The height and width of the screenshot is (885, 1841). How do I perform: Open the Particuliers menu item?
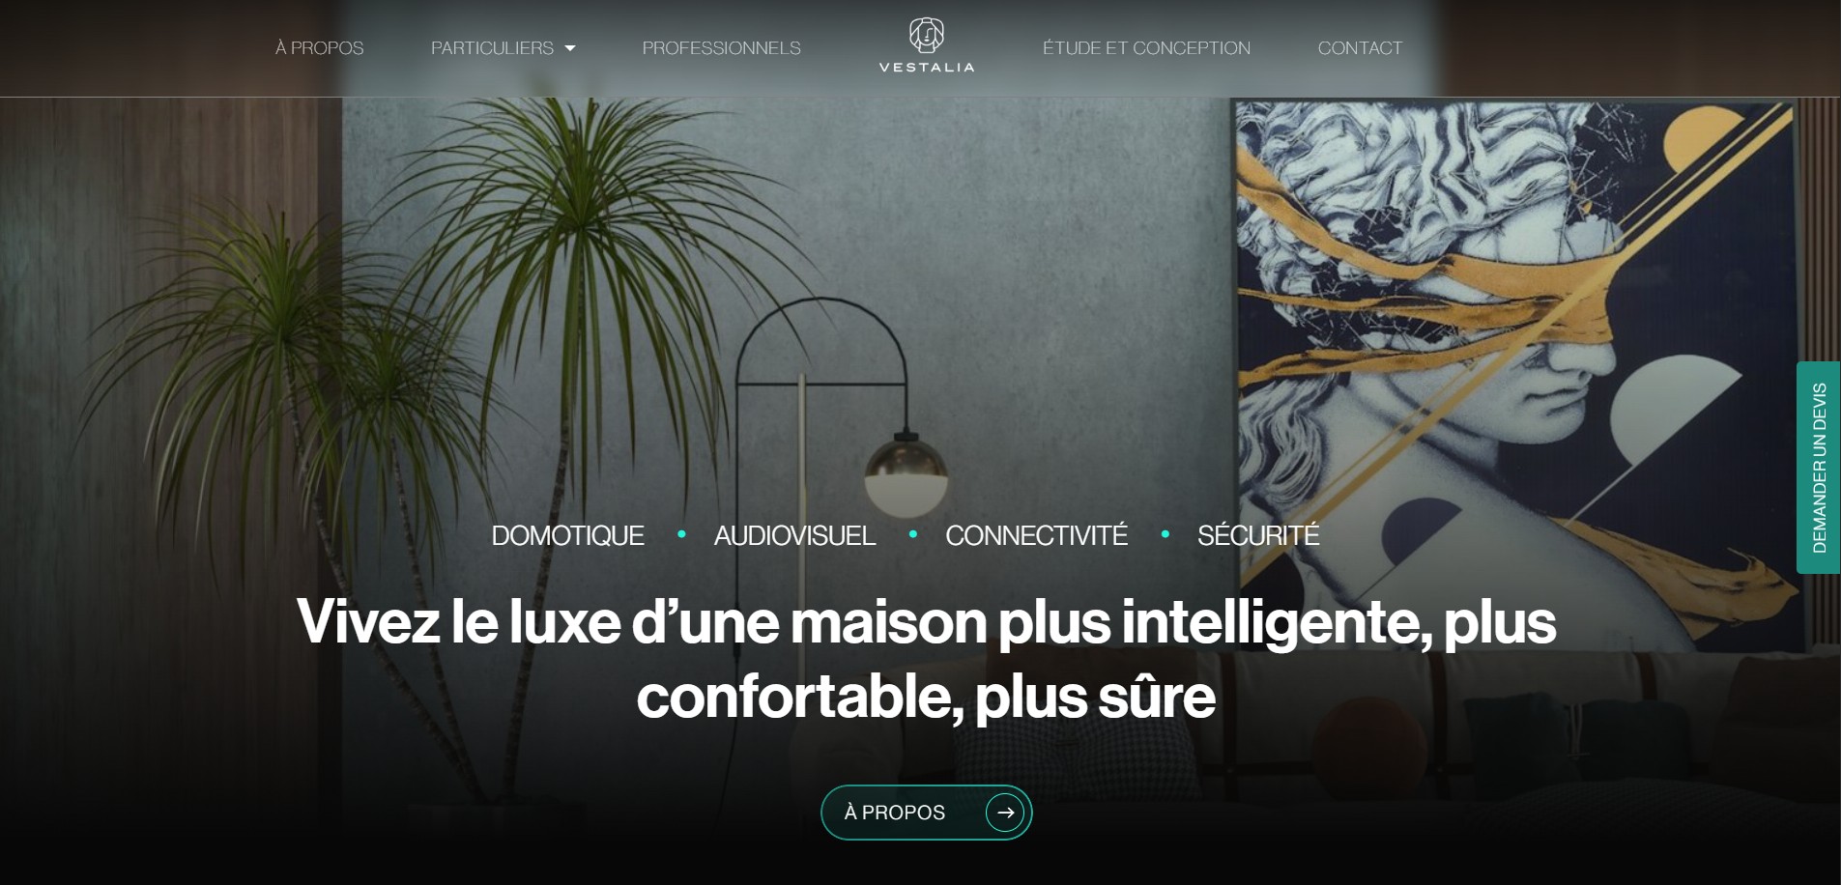tap(492, 48)
